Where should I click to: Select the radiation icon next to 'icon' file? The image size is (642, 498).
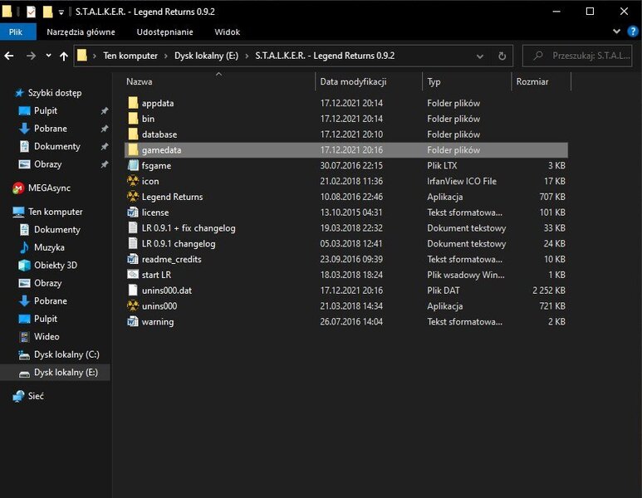pyautogui.click(x=133, y=181)
